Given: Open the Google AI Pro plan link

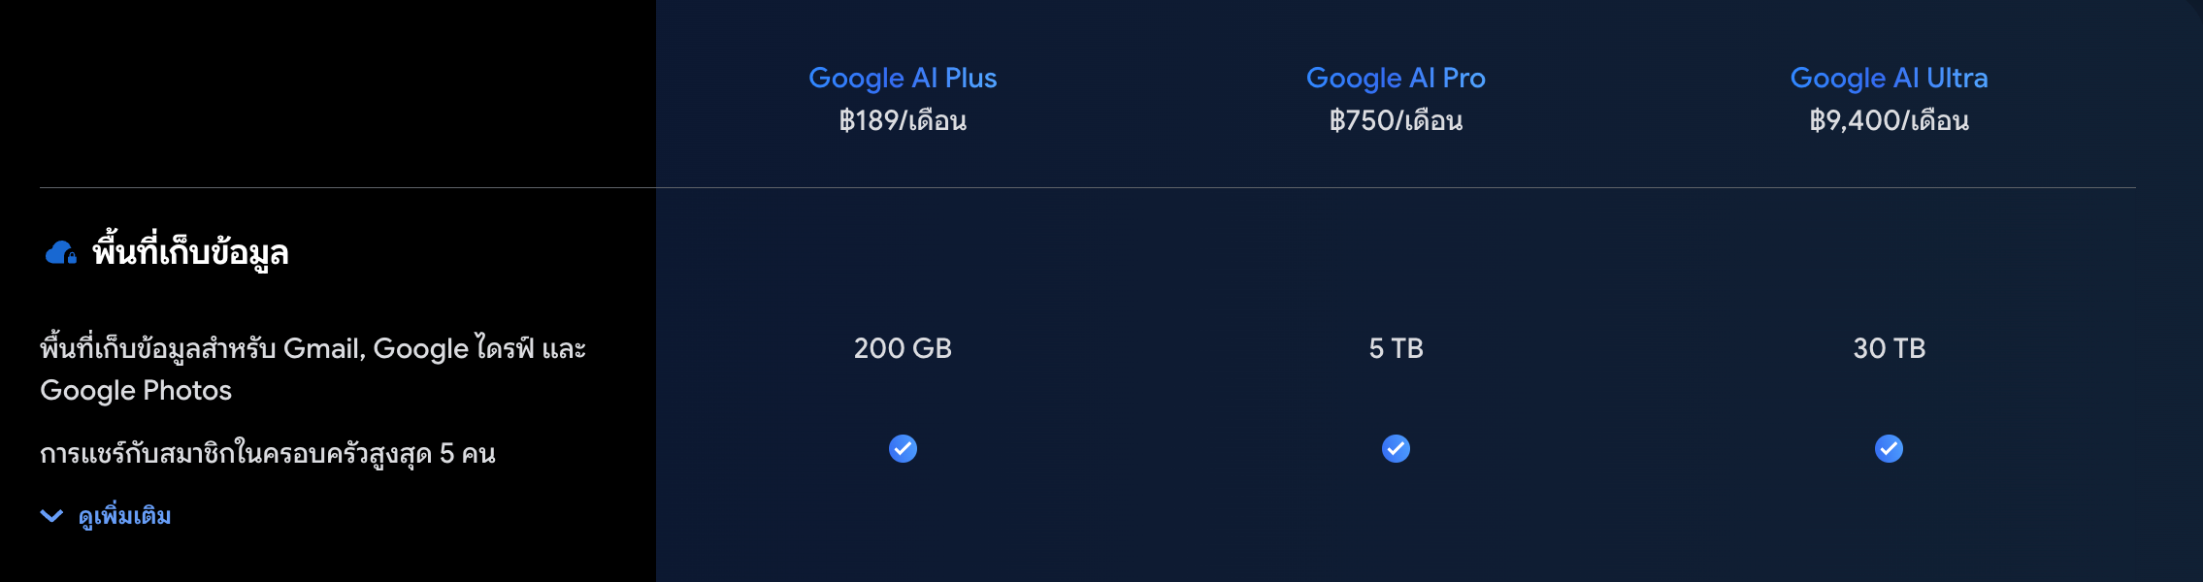Looking at the screenshot, I should (1396, 78).
